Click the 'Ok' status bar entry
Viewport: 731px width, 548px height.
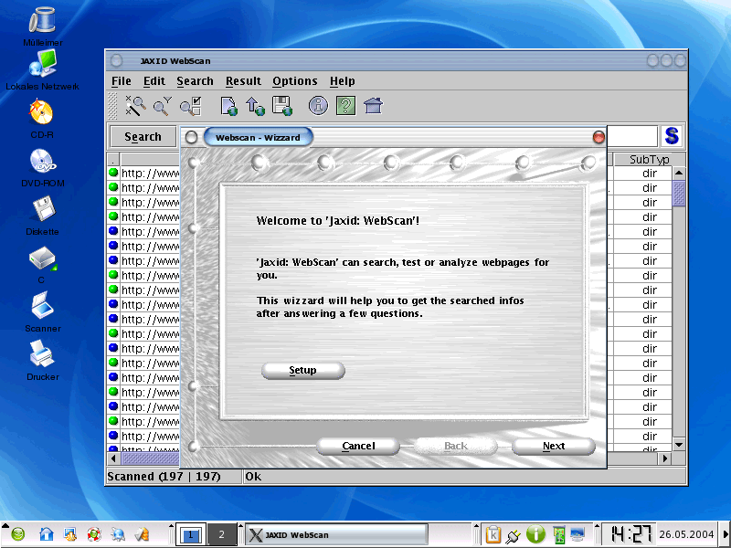253,477
